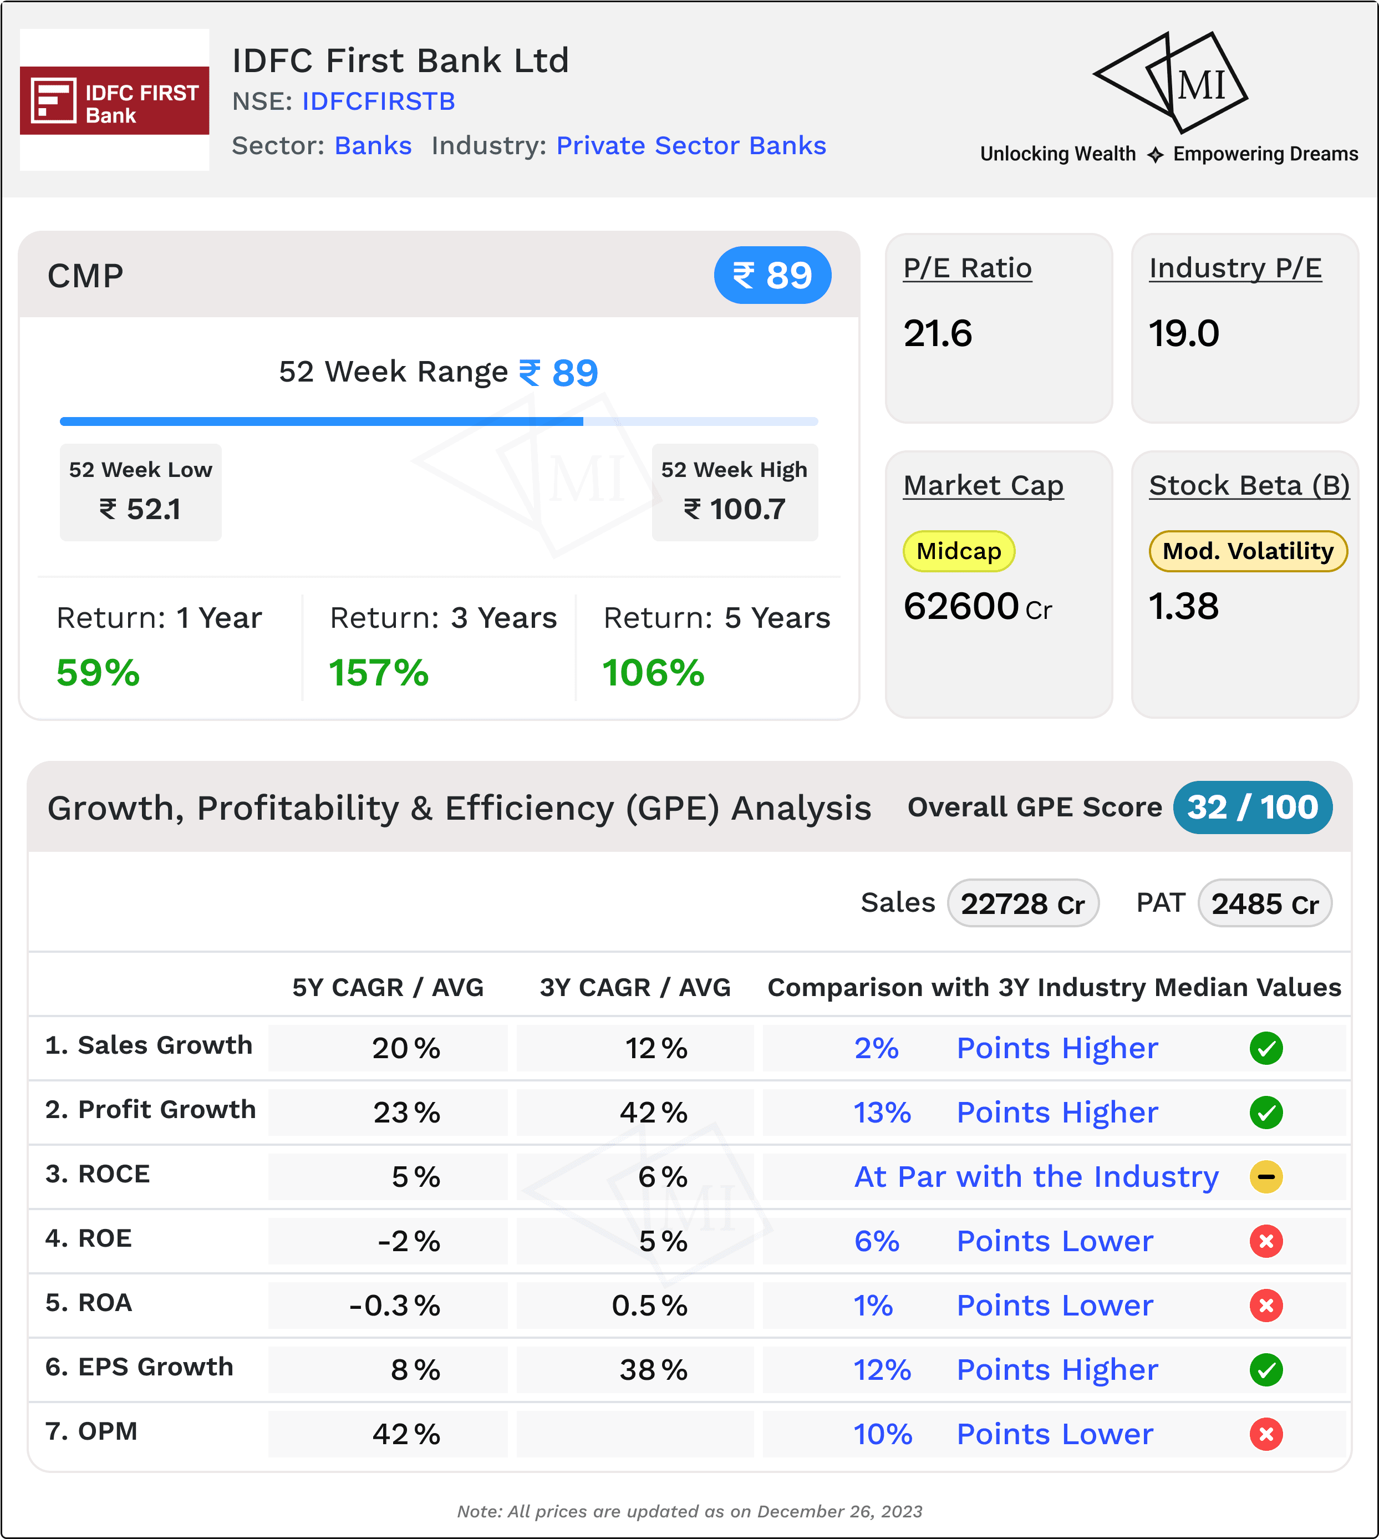Click At Par with the Industry text
1379x1539 pixels.
click(x=1036, y=1177)
